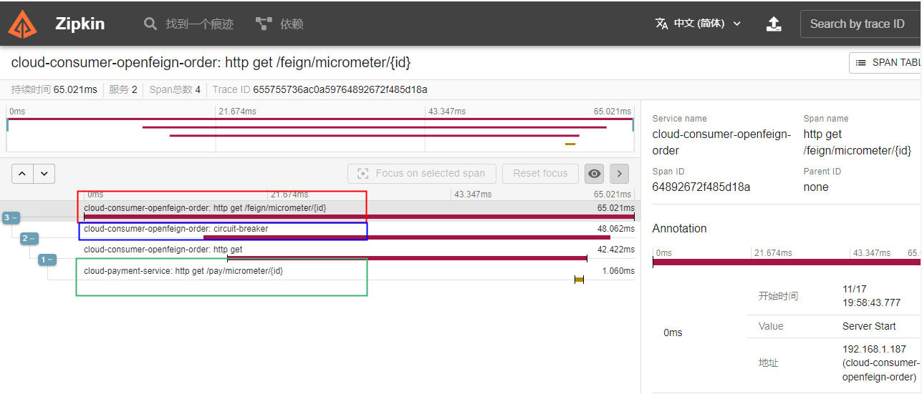The height and width of the screenshot is (394, 922).
Task: Click the trace title heading text
Action: coord(211,62)
